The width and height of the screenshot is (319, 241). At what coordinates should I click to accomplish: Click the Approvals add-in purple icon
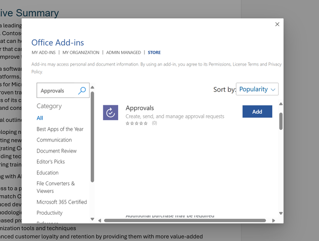pyautogui.click(x=111, y=113)
